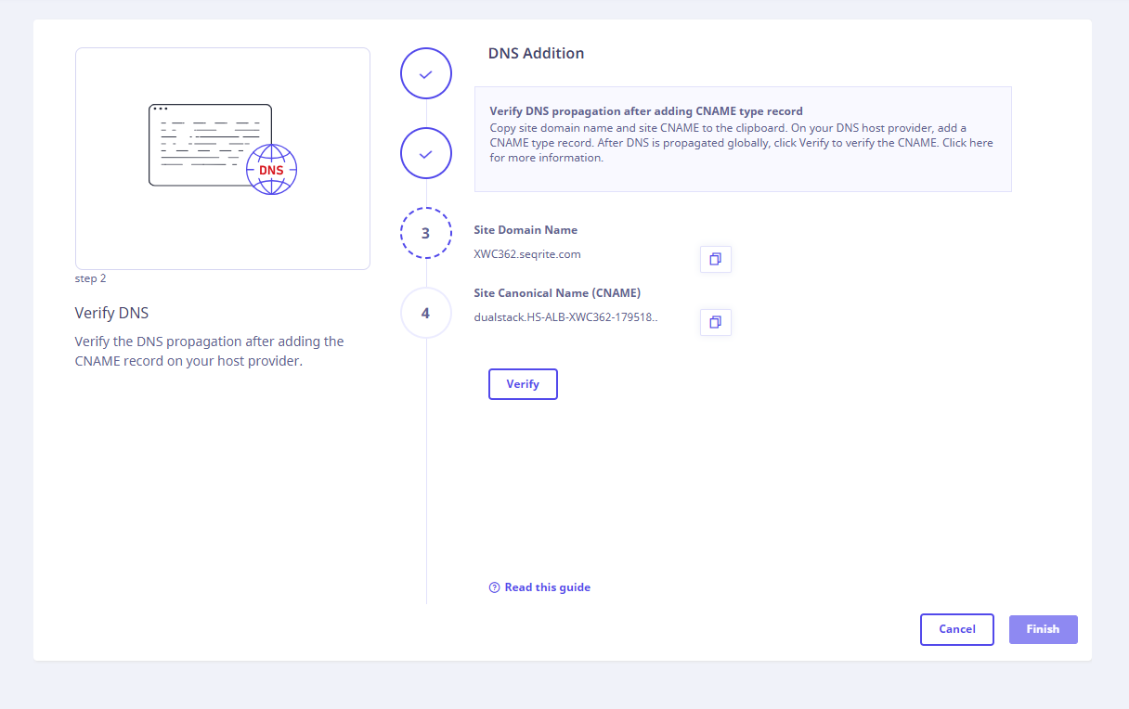Copy the Site Canonical Name (CNAME) value
Viewport: 1129px width, 709px height.
[x=715, y=322]
